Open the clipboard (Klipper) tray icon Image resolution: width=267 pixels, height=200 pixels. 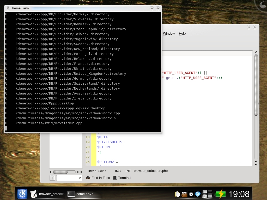(x=177, y=194)
